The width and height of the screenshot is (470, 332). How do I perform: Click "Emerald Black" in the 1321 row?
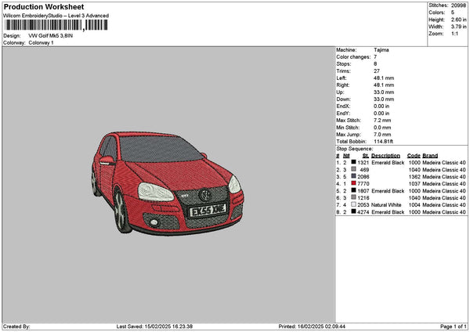click(388, 162)
